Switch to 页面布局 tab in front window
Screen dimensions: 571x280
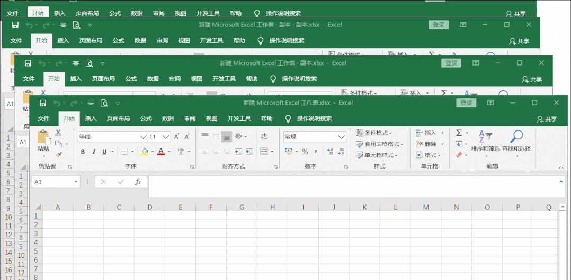[118, 118]
